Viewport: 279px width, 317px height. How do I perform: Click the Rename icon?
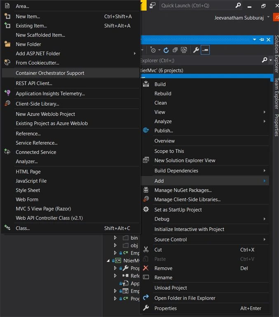[x=146, y=277]
